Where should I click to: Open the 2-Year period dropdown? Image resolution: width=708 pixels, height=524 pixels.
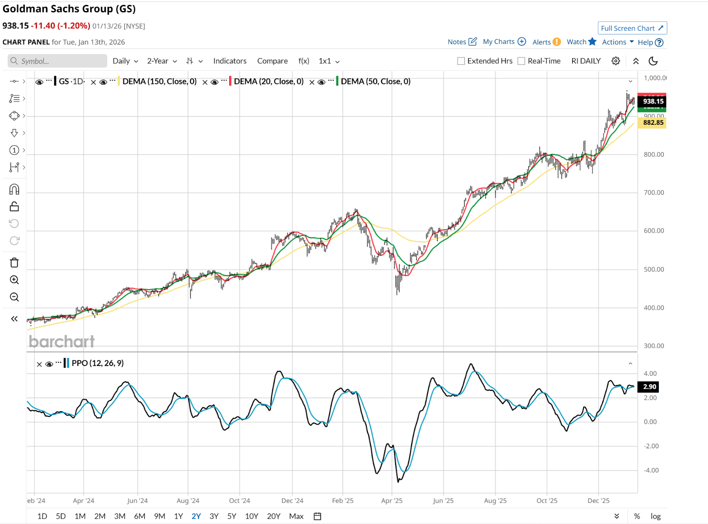click(162, 61)
